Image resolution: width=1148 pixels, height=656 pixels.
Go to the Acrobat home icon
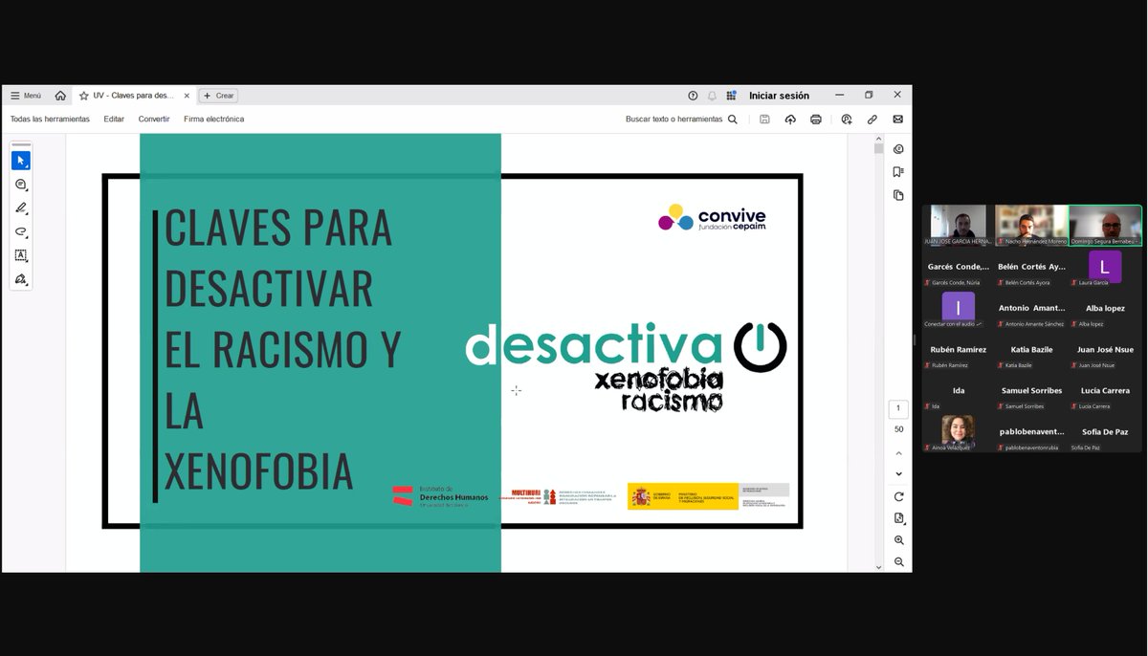pos(60,96)
